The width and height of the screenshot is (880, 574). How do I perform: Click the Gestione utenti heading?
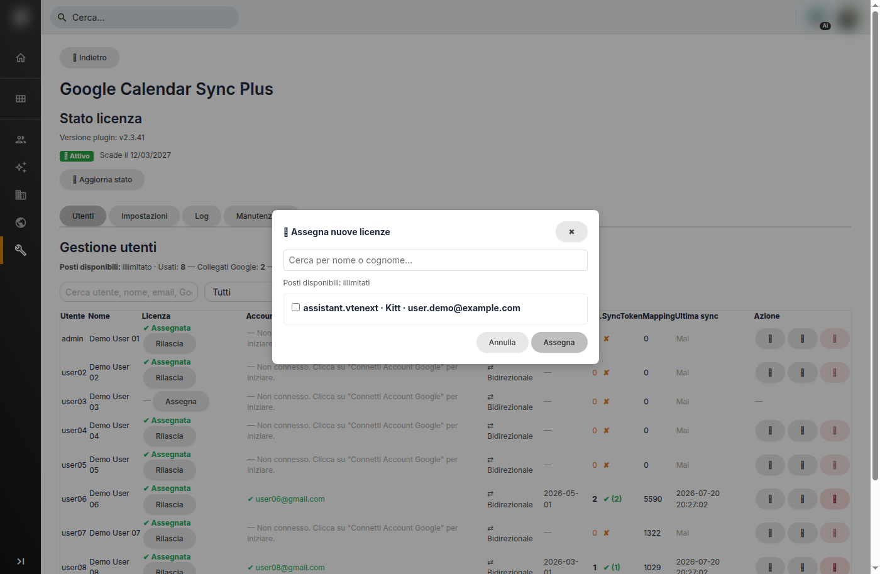pyautogui.click(x=108, y=248)
